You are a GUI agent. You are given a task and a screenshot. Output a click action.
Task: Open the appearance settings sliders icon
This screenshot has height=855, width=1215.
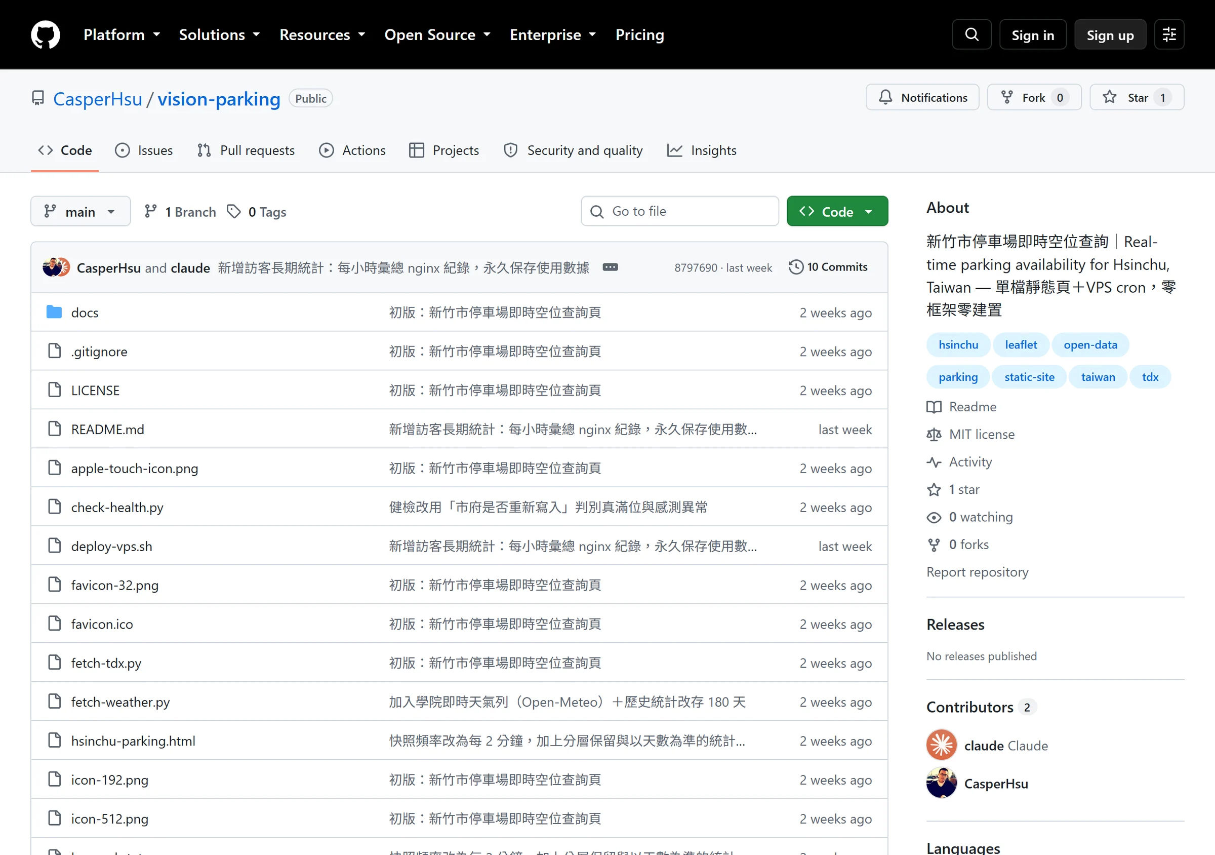(1169, 35)
